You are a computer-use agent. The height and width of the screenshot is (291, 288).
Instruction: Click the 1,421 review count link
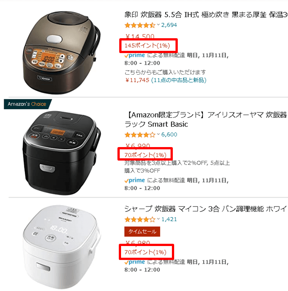pyautogui.click(x=169, y=219)
